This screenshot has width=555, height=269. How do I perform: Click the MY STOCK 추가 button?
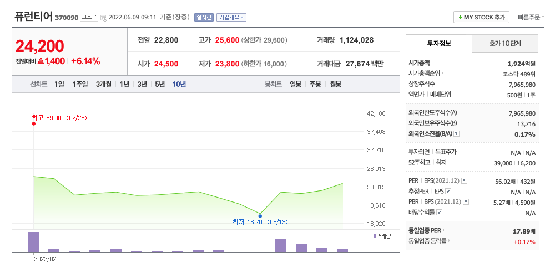481,17
